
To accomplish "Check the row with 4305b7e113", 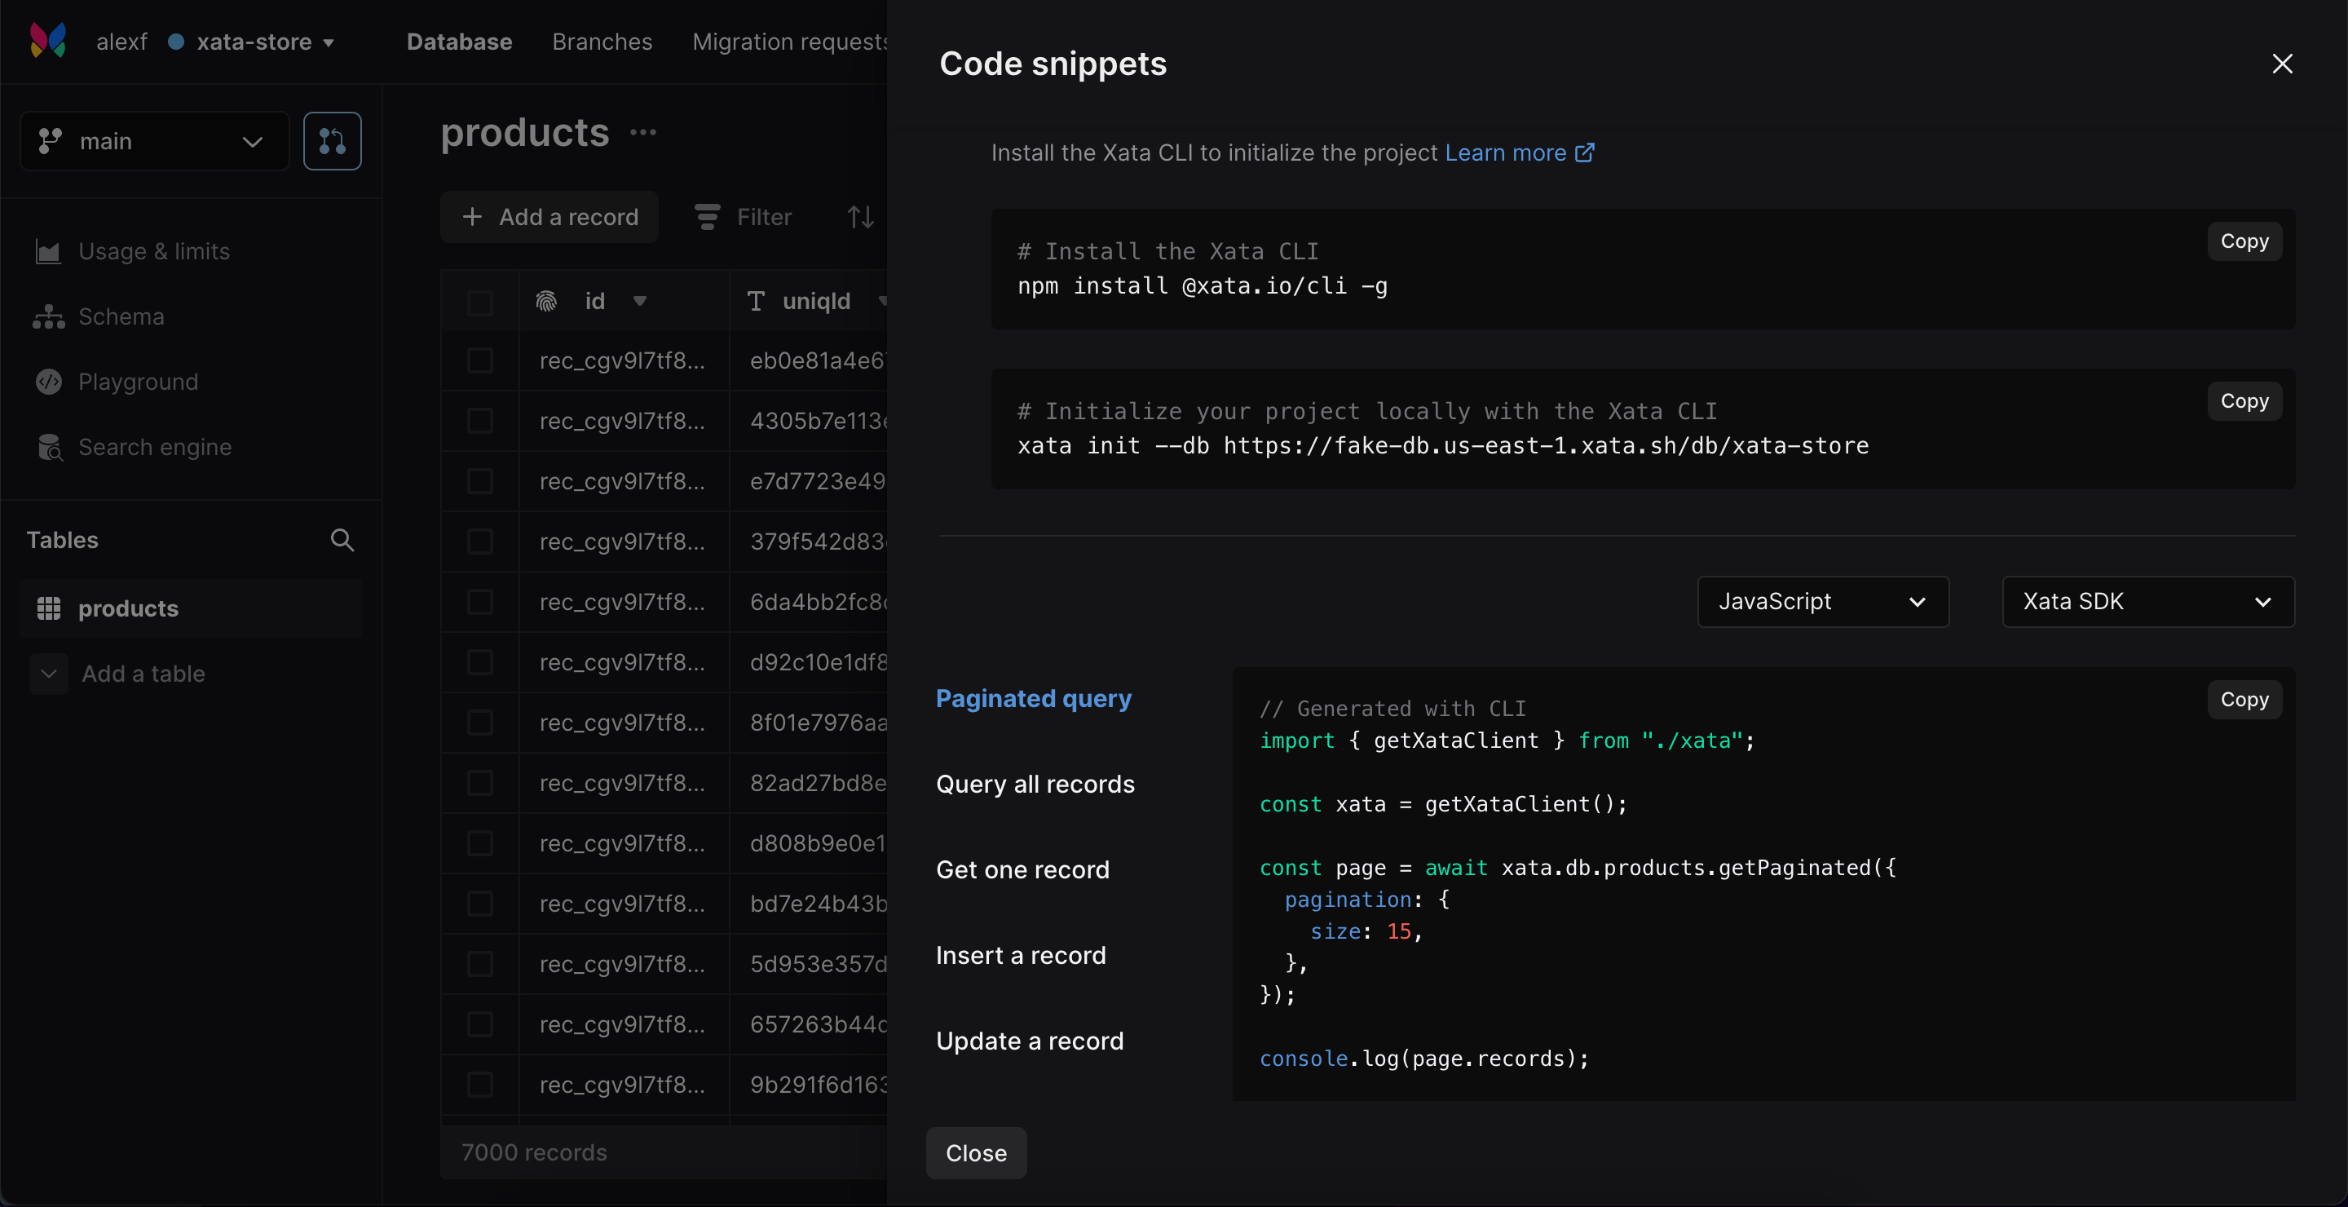I will click(479, 421).
